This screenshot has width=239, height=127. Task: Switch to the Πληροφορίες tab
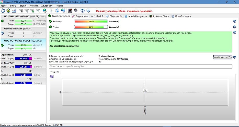click(114, 16)
